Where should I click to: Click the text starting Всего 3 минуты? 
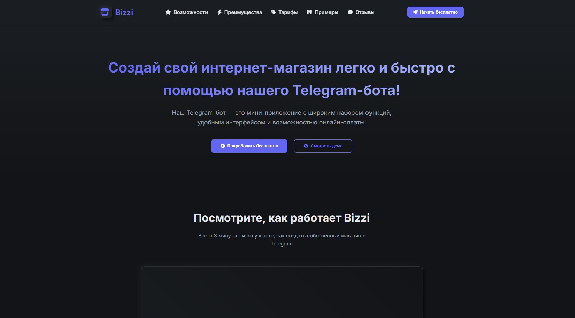point(282,240)
